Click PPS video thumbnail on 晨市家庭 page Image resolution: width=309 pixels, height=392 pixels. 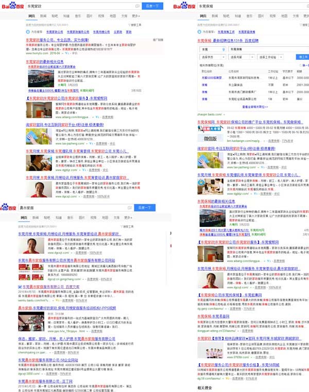click(x=31, y=321)
